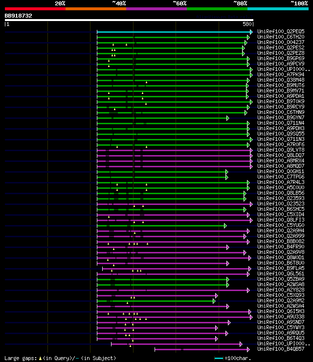
Task: Select the UniRef100_Q2PEZ8 label
Action: (281, 53)
